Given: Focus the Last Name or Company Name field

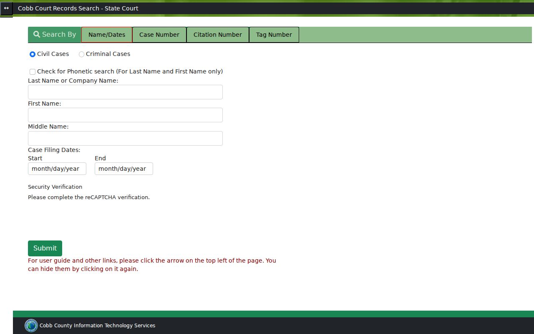Looking at the screenshot, I should [125, 92].
